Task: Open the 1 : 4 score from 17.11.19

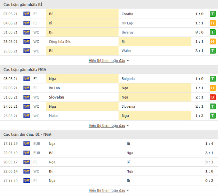Action: click(x=209, y=144)
